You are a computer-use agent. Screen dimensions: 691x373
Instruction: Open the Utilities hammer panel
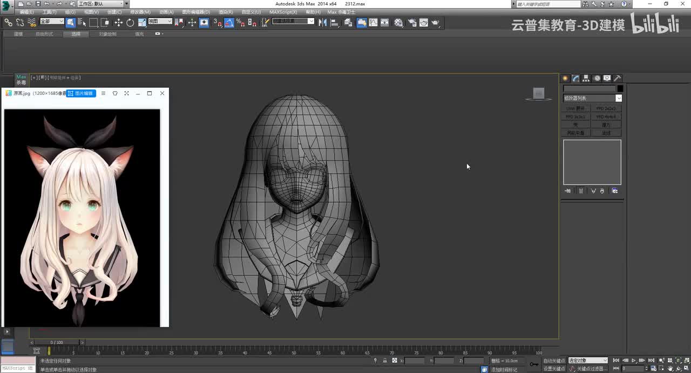coord(618,78)
